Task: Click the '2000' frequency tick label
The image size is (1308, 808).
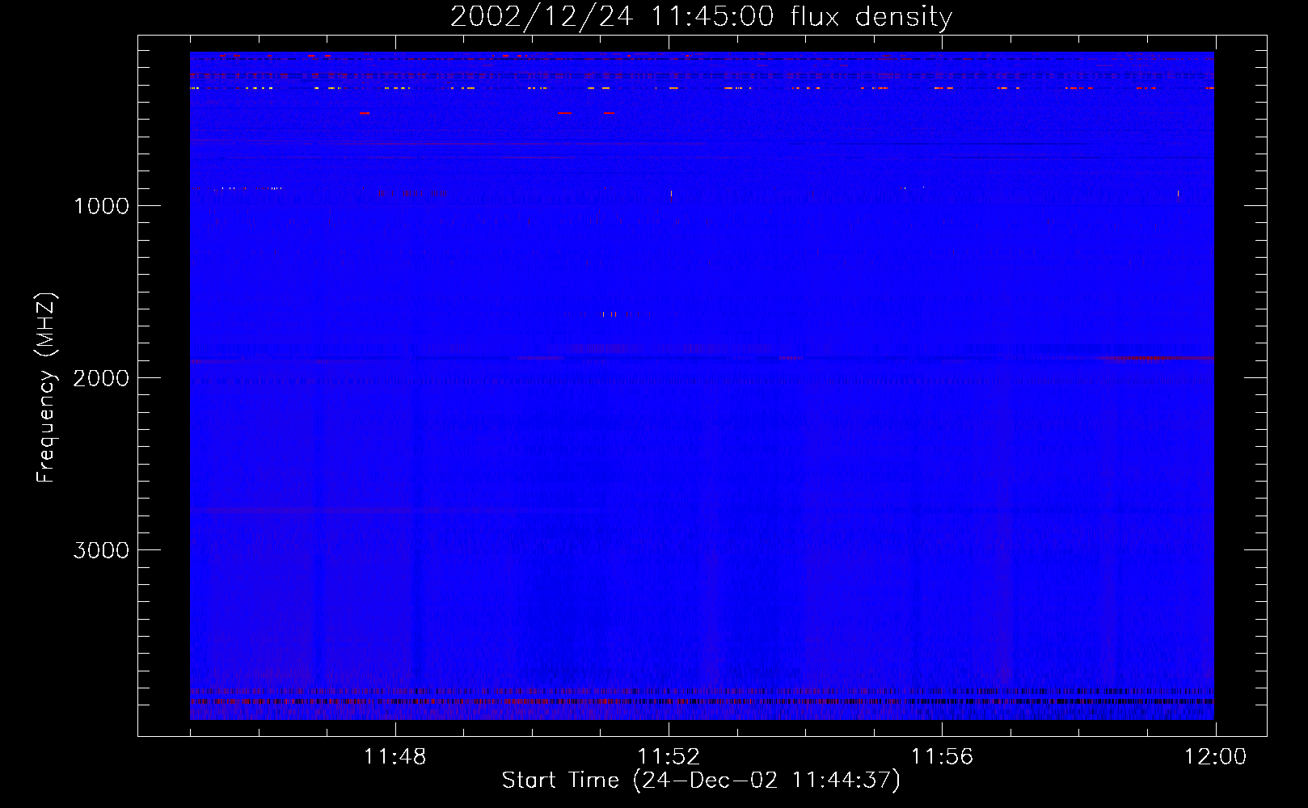Action: (101, 378)
